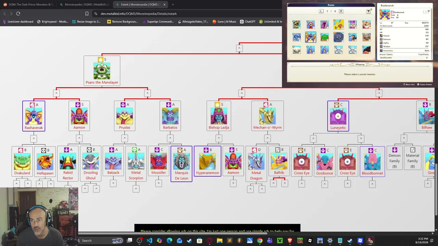Follow the Mechan-o'-Wyrm name link
The width and height of the screenshot is (438, 246).
click(268, 127)
